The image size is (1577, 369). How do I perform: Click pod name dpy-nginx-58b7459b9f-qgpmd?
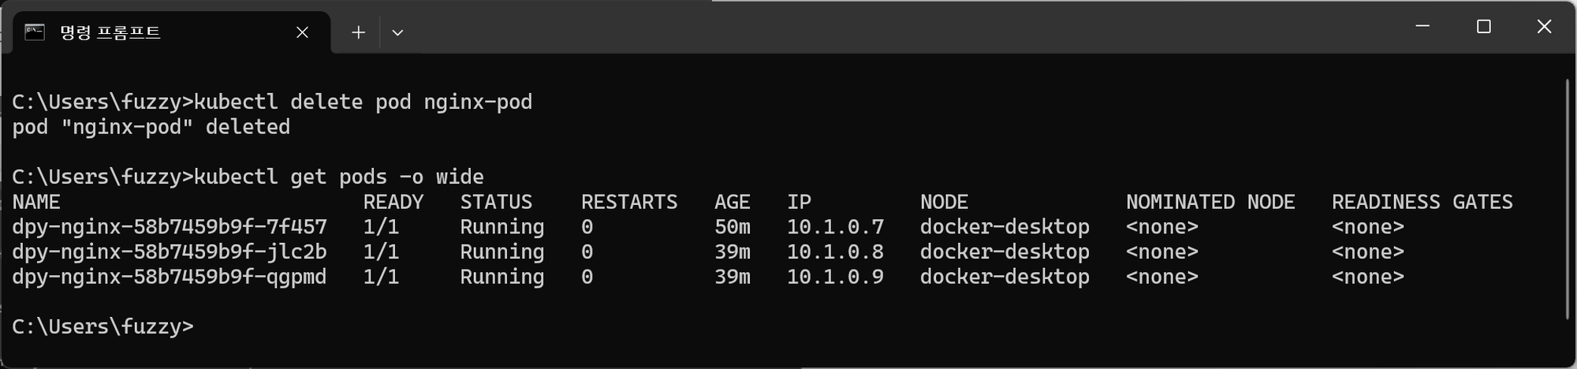[170, 277]
